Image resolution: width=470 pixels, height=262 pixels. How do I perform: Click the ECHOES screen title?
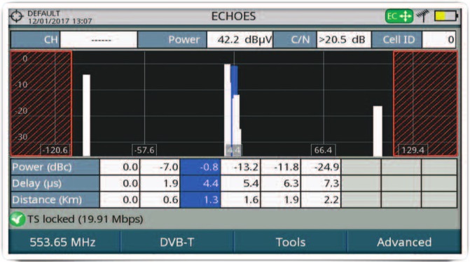coord(233,16)
